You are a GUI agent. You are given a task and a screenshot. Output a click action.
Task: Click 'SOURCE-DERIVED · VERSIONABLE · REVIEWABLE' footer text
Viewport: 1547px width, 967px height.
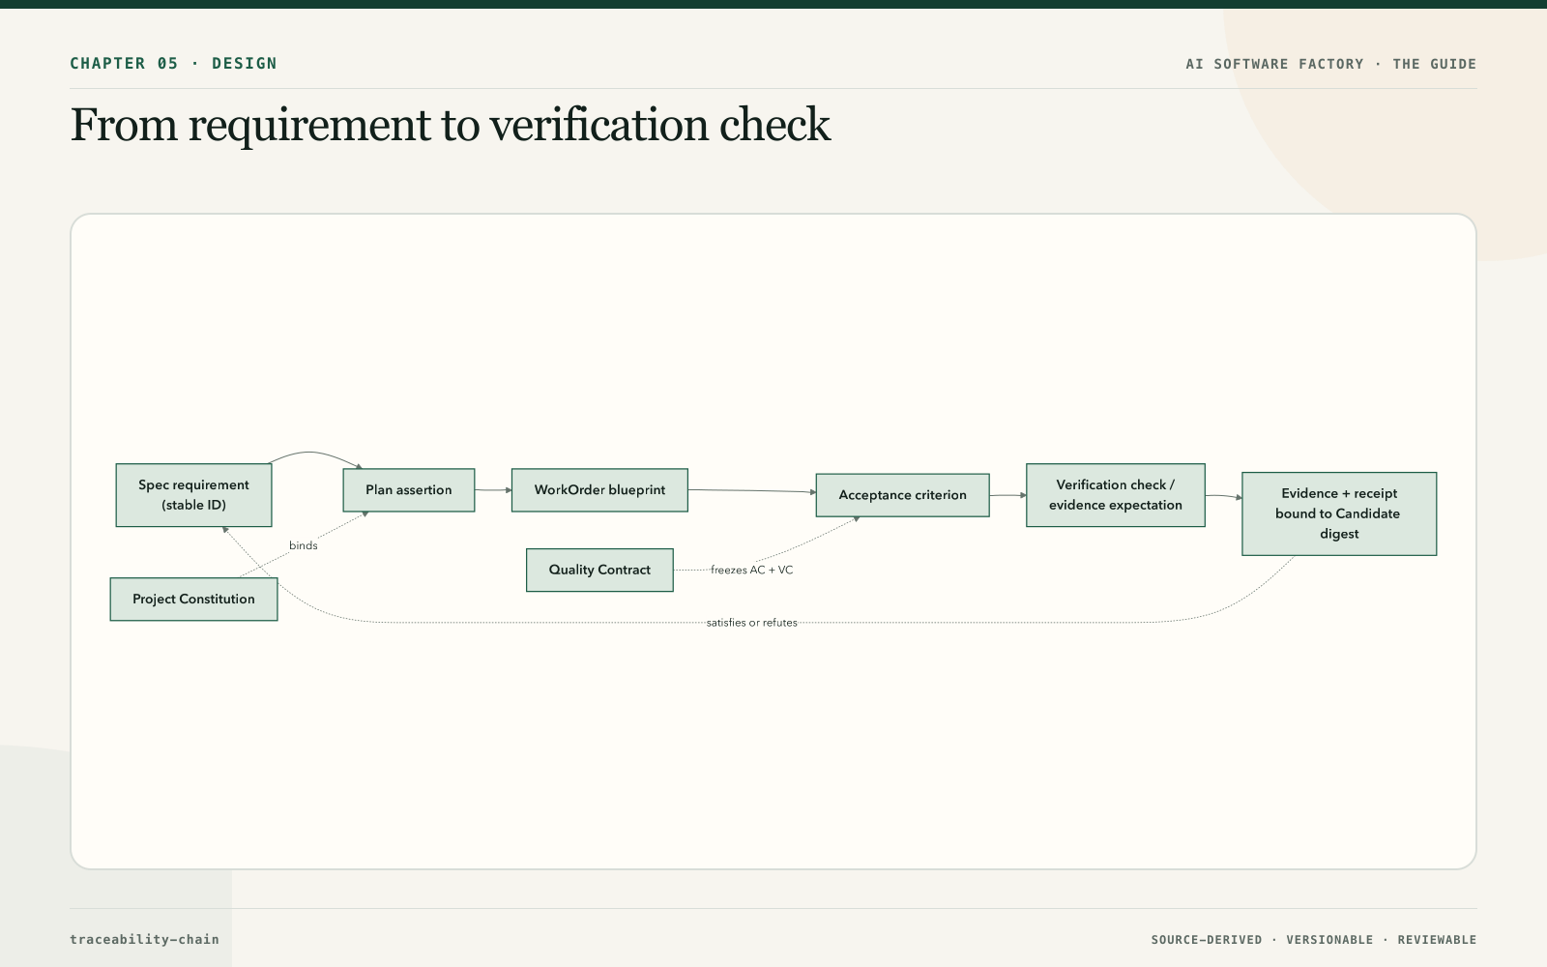click(1314, 940)
